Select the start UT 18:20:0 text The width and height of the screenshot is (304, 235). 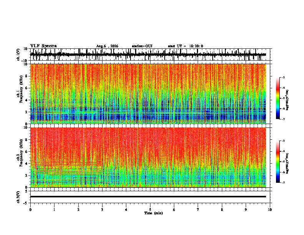[185, 46]
